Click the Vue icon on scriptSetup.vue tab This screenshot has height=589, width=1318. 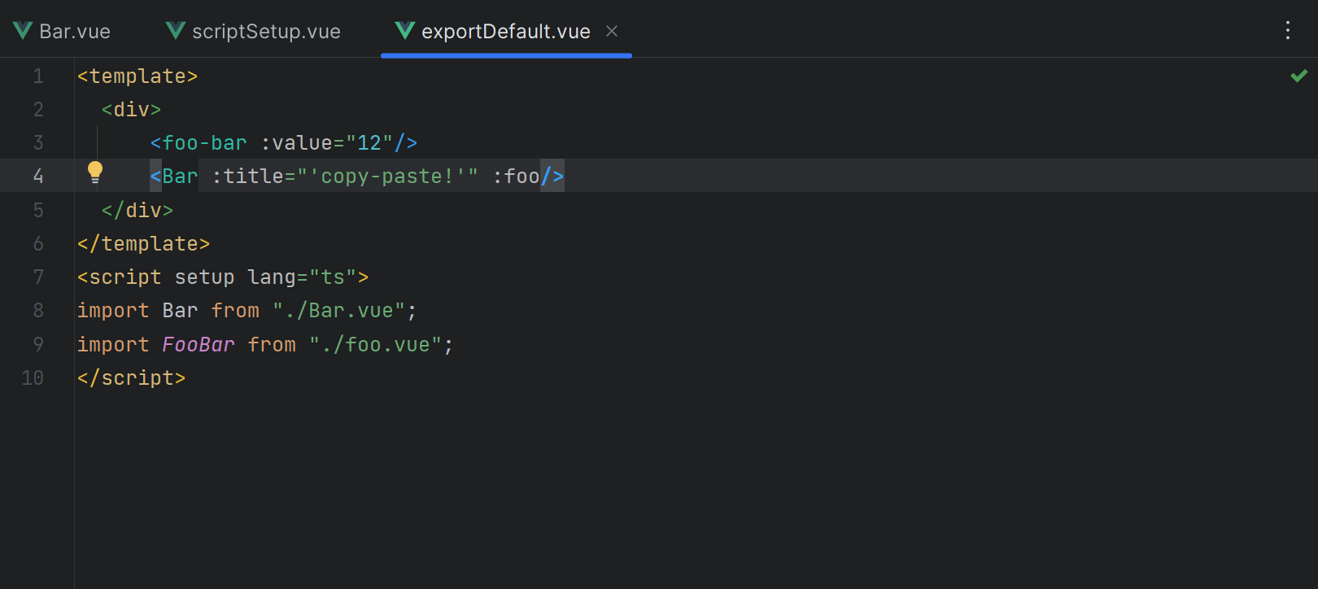[x=176, y=31]
